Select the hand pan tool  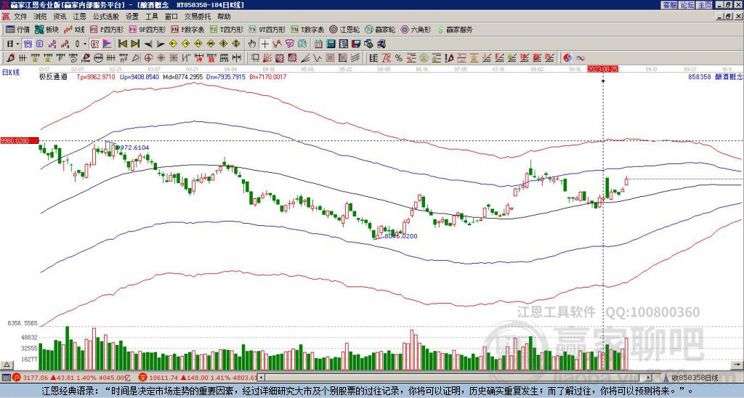(x=252, y=44)
